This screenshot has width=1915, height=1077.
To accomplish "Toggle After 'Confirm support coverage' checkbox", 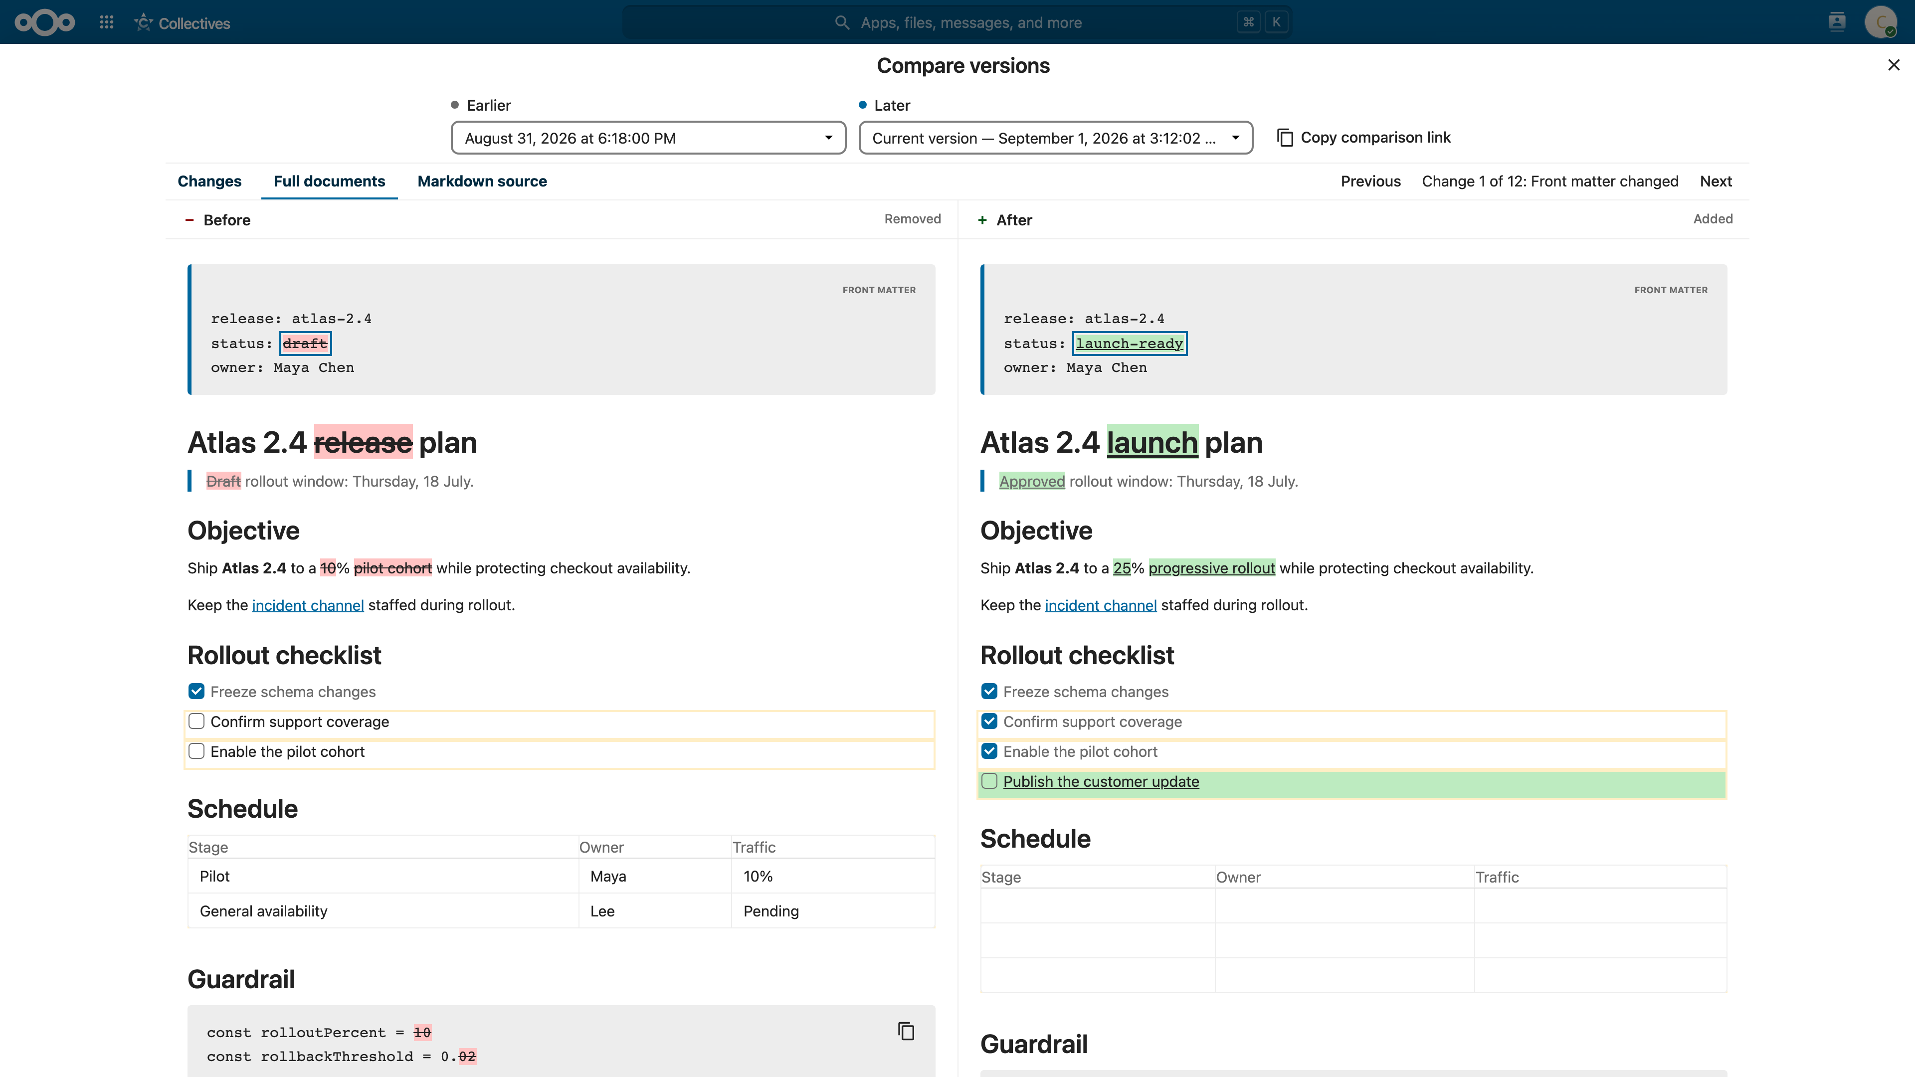I will 989,721.
